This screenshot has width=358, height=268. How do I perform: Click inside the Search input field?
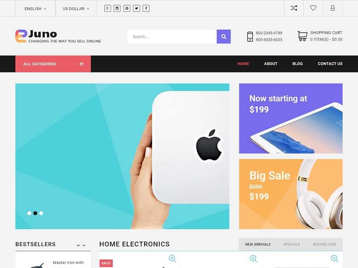click(x=172, y=37)
